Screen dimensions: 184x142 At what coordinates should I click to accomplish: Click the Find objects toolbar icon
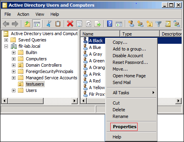tap(168, 24)
